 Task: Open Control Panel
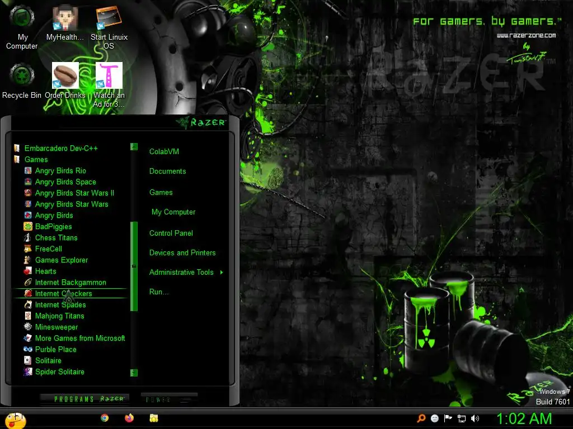coord(171,233)
